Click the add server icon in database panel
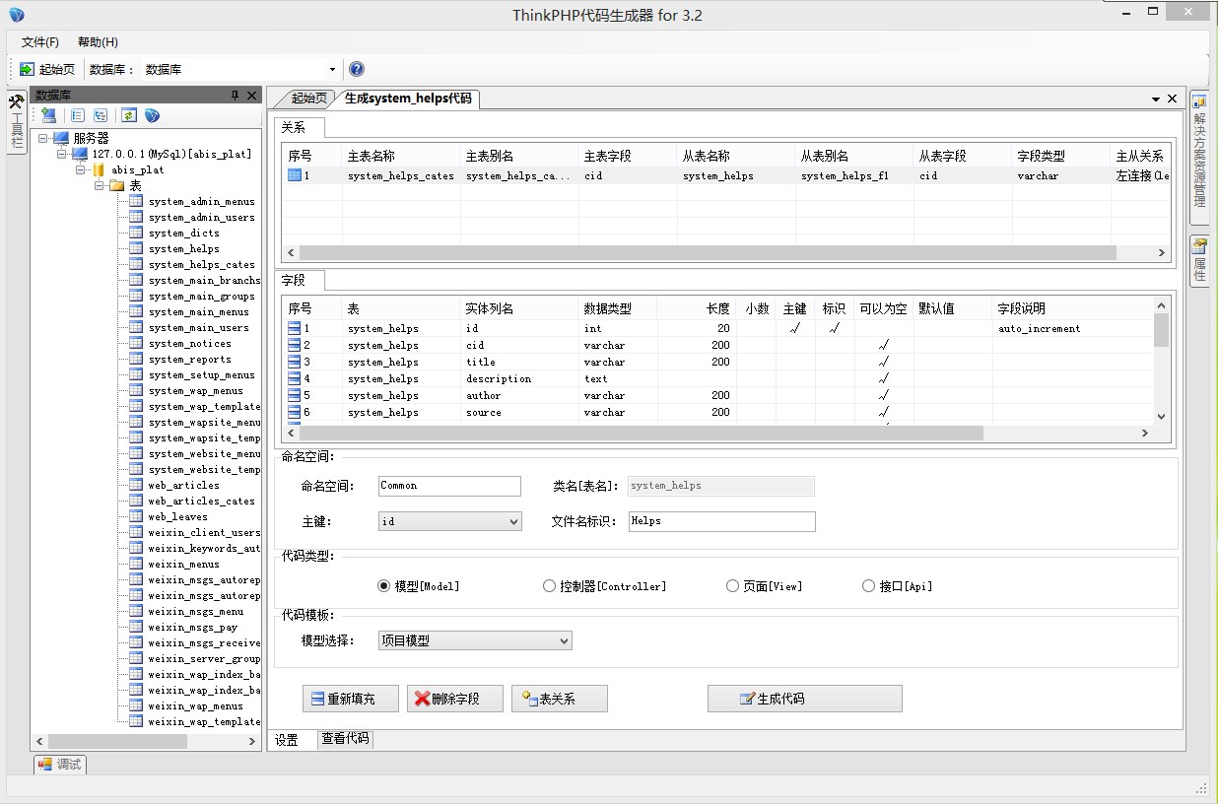The width and height of the screenshot is (1218, 804). [48, 115]
